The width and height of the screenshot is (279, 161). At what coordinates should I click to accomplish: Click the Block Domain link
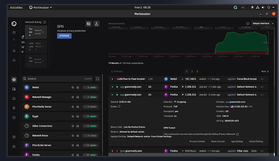[218, 141]
